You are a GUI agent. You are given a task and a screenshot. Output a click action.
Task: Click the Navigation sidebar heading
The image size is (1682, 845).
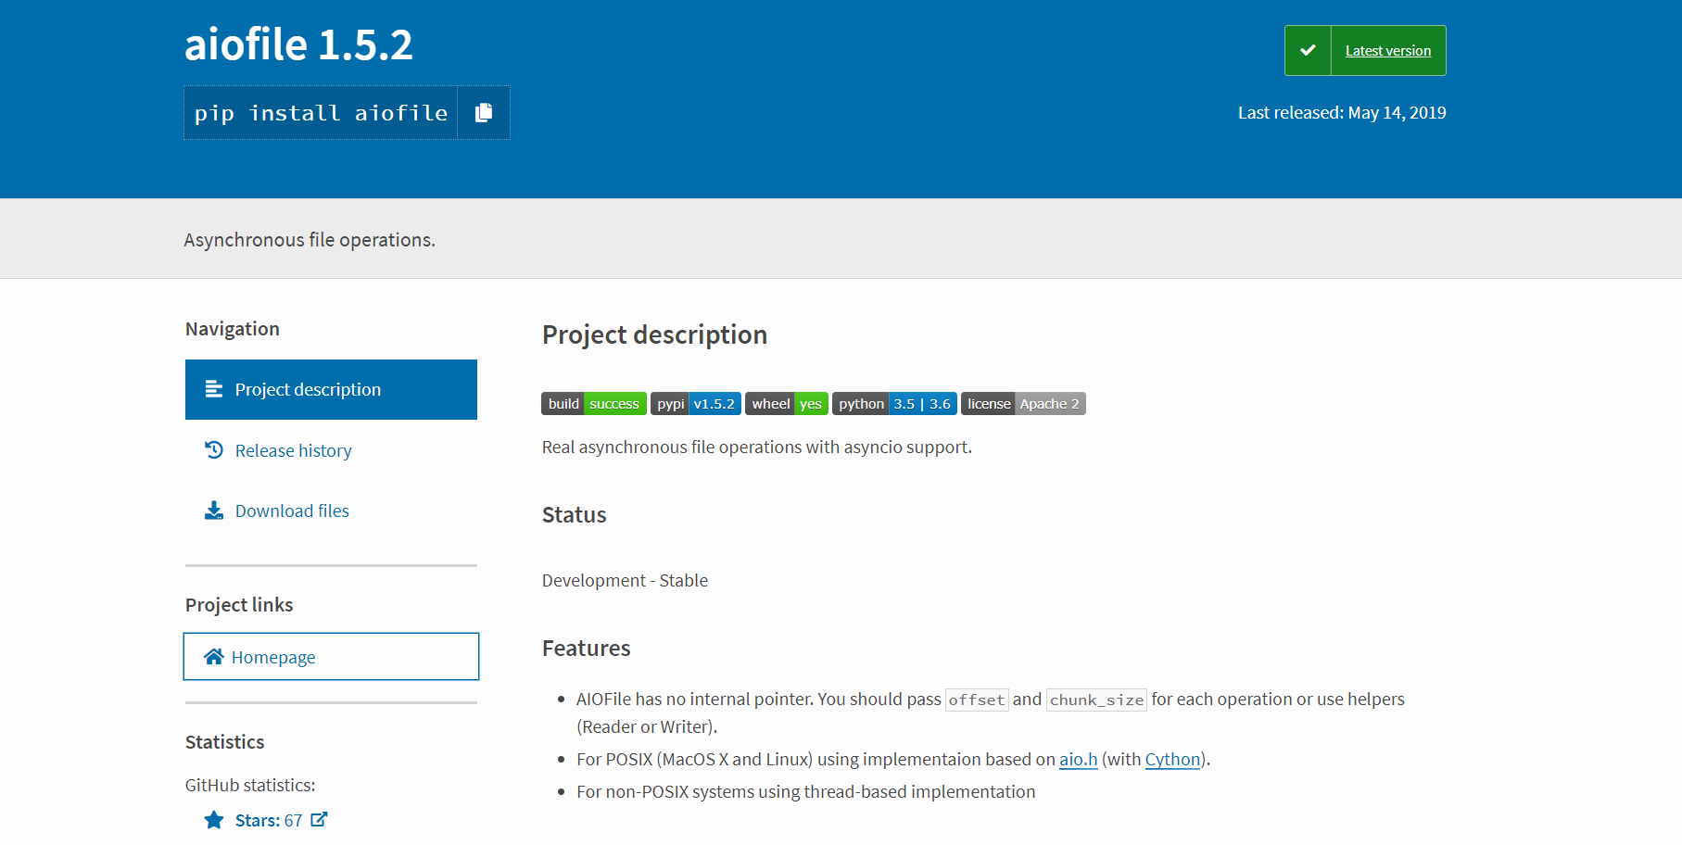[x=233, y=329]
